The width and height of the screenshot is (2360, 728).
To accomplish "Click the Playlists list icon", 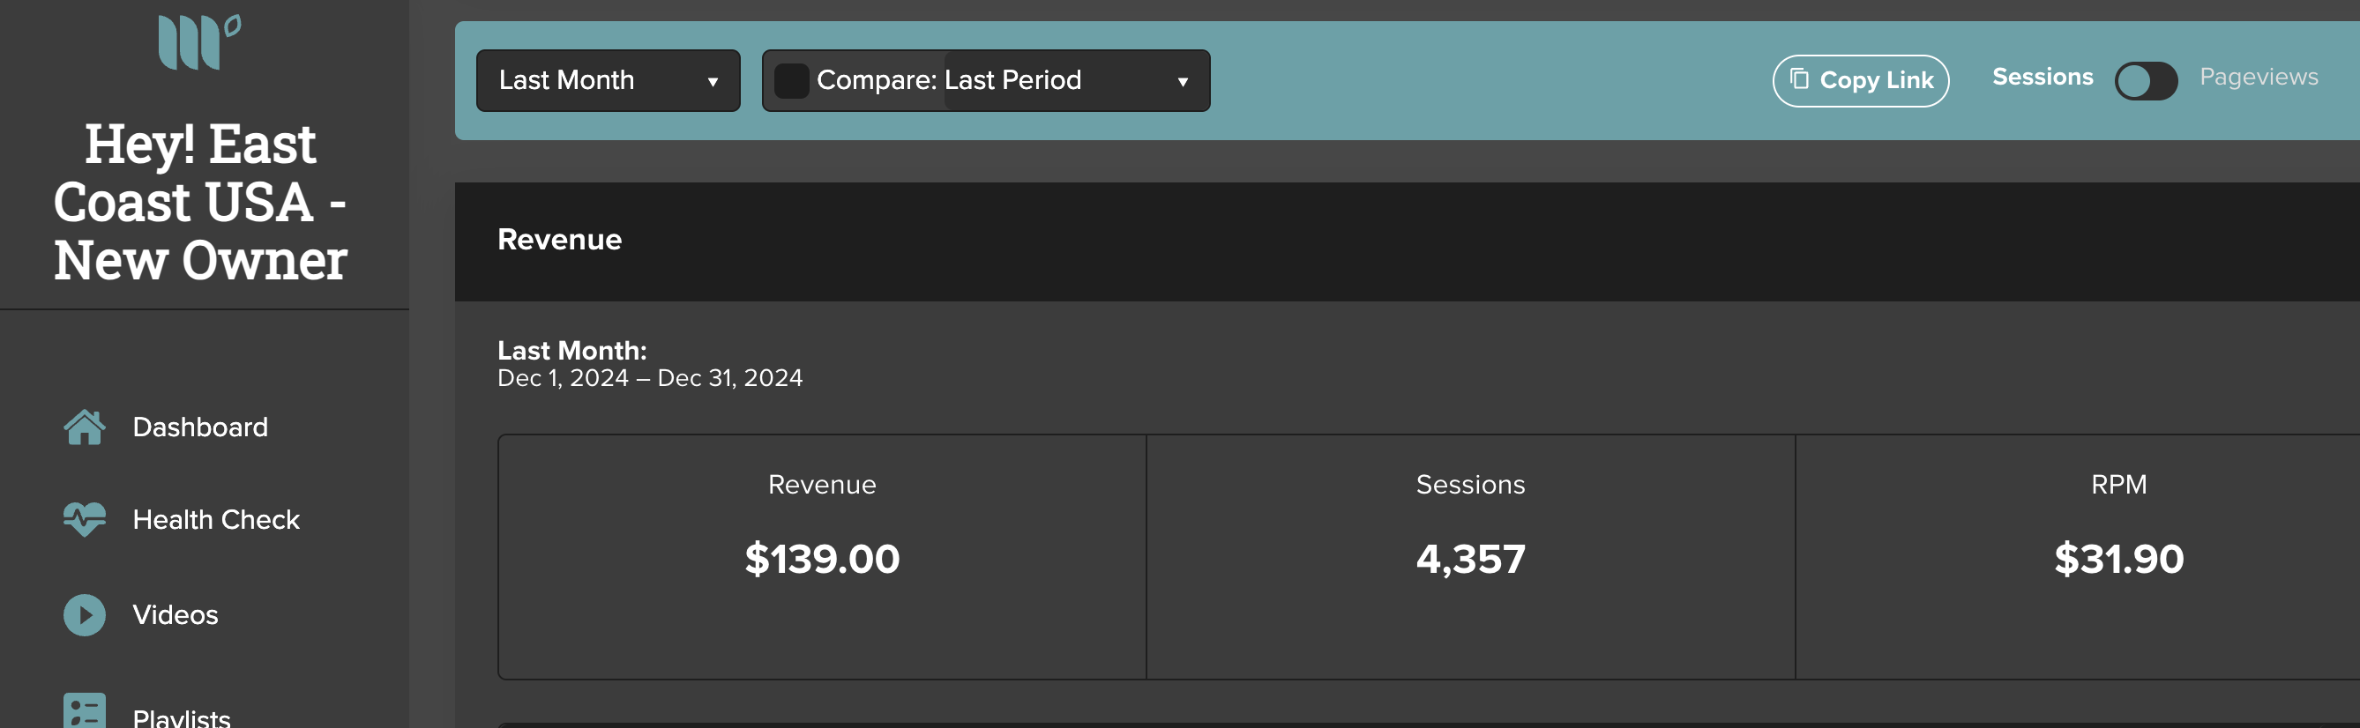I will pos(85,709).
